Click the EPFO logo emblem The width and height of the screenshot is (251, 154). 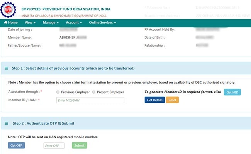coord(9,9)
